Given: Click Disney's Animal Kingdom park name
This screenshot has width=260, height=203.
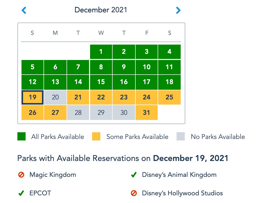Looking at the screenshot, I should point(179,175).
